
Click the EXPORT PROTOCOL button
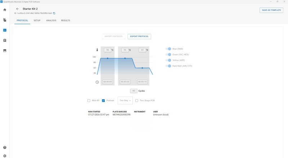click(139, 36)
